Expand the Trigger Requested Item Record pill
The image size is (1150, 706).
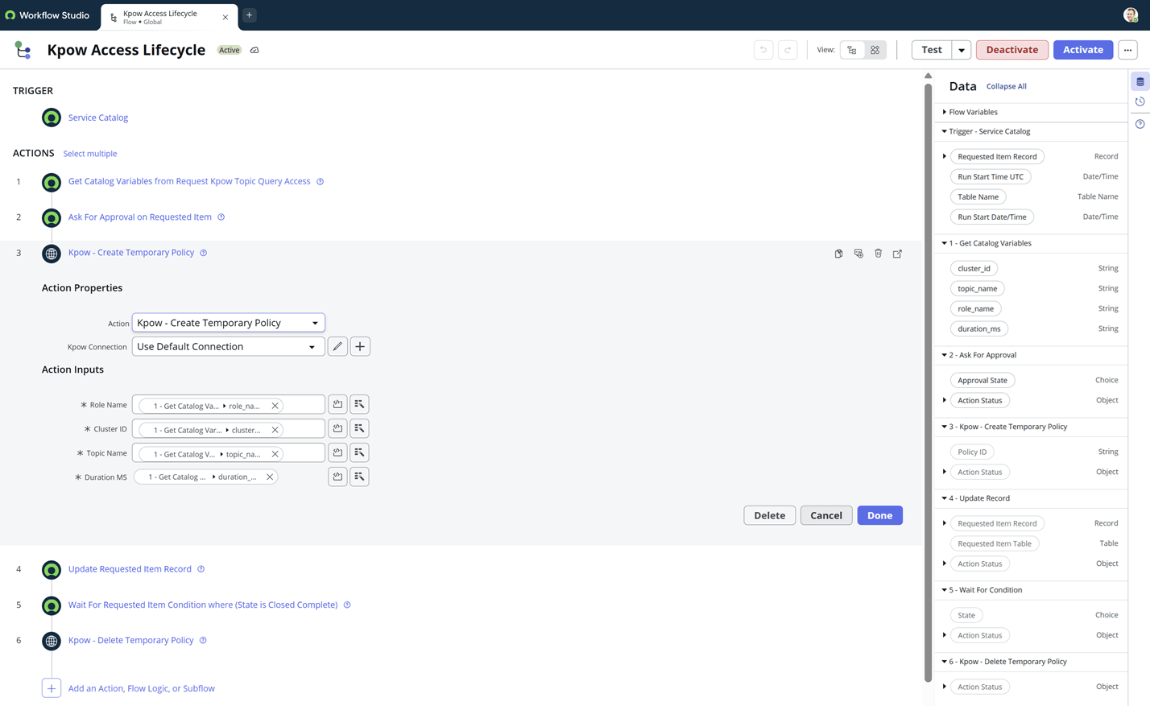click(945, 156)
